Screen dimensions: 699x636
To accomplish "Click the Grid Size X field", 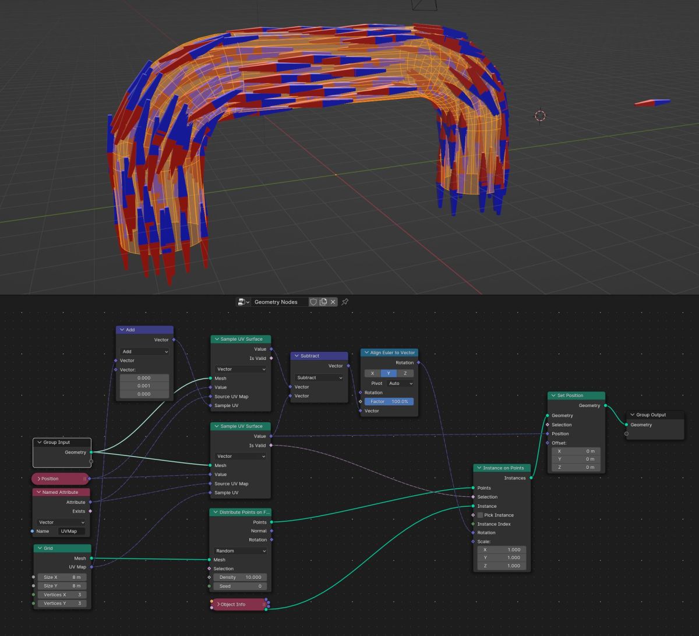I will tap(62, 577).
